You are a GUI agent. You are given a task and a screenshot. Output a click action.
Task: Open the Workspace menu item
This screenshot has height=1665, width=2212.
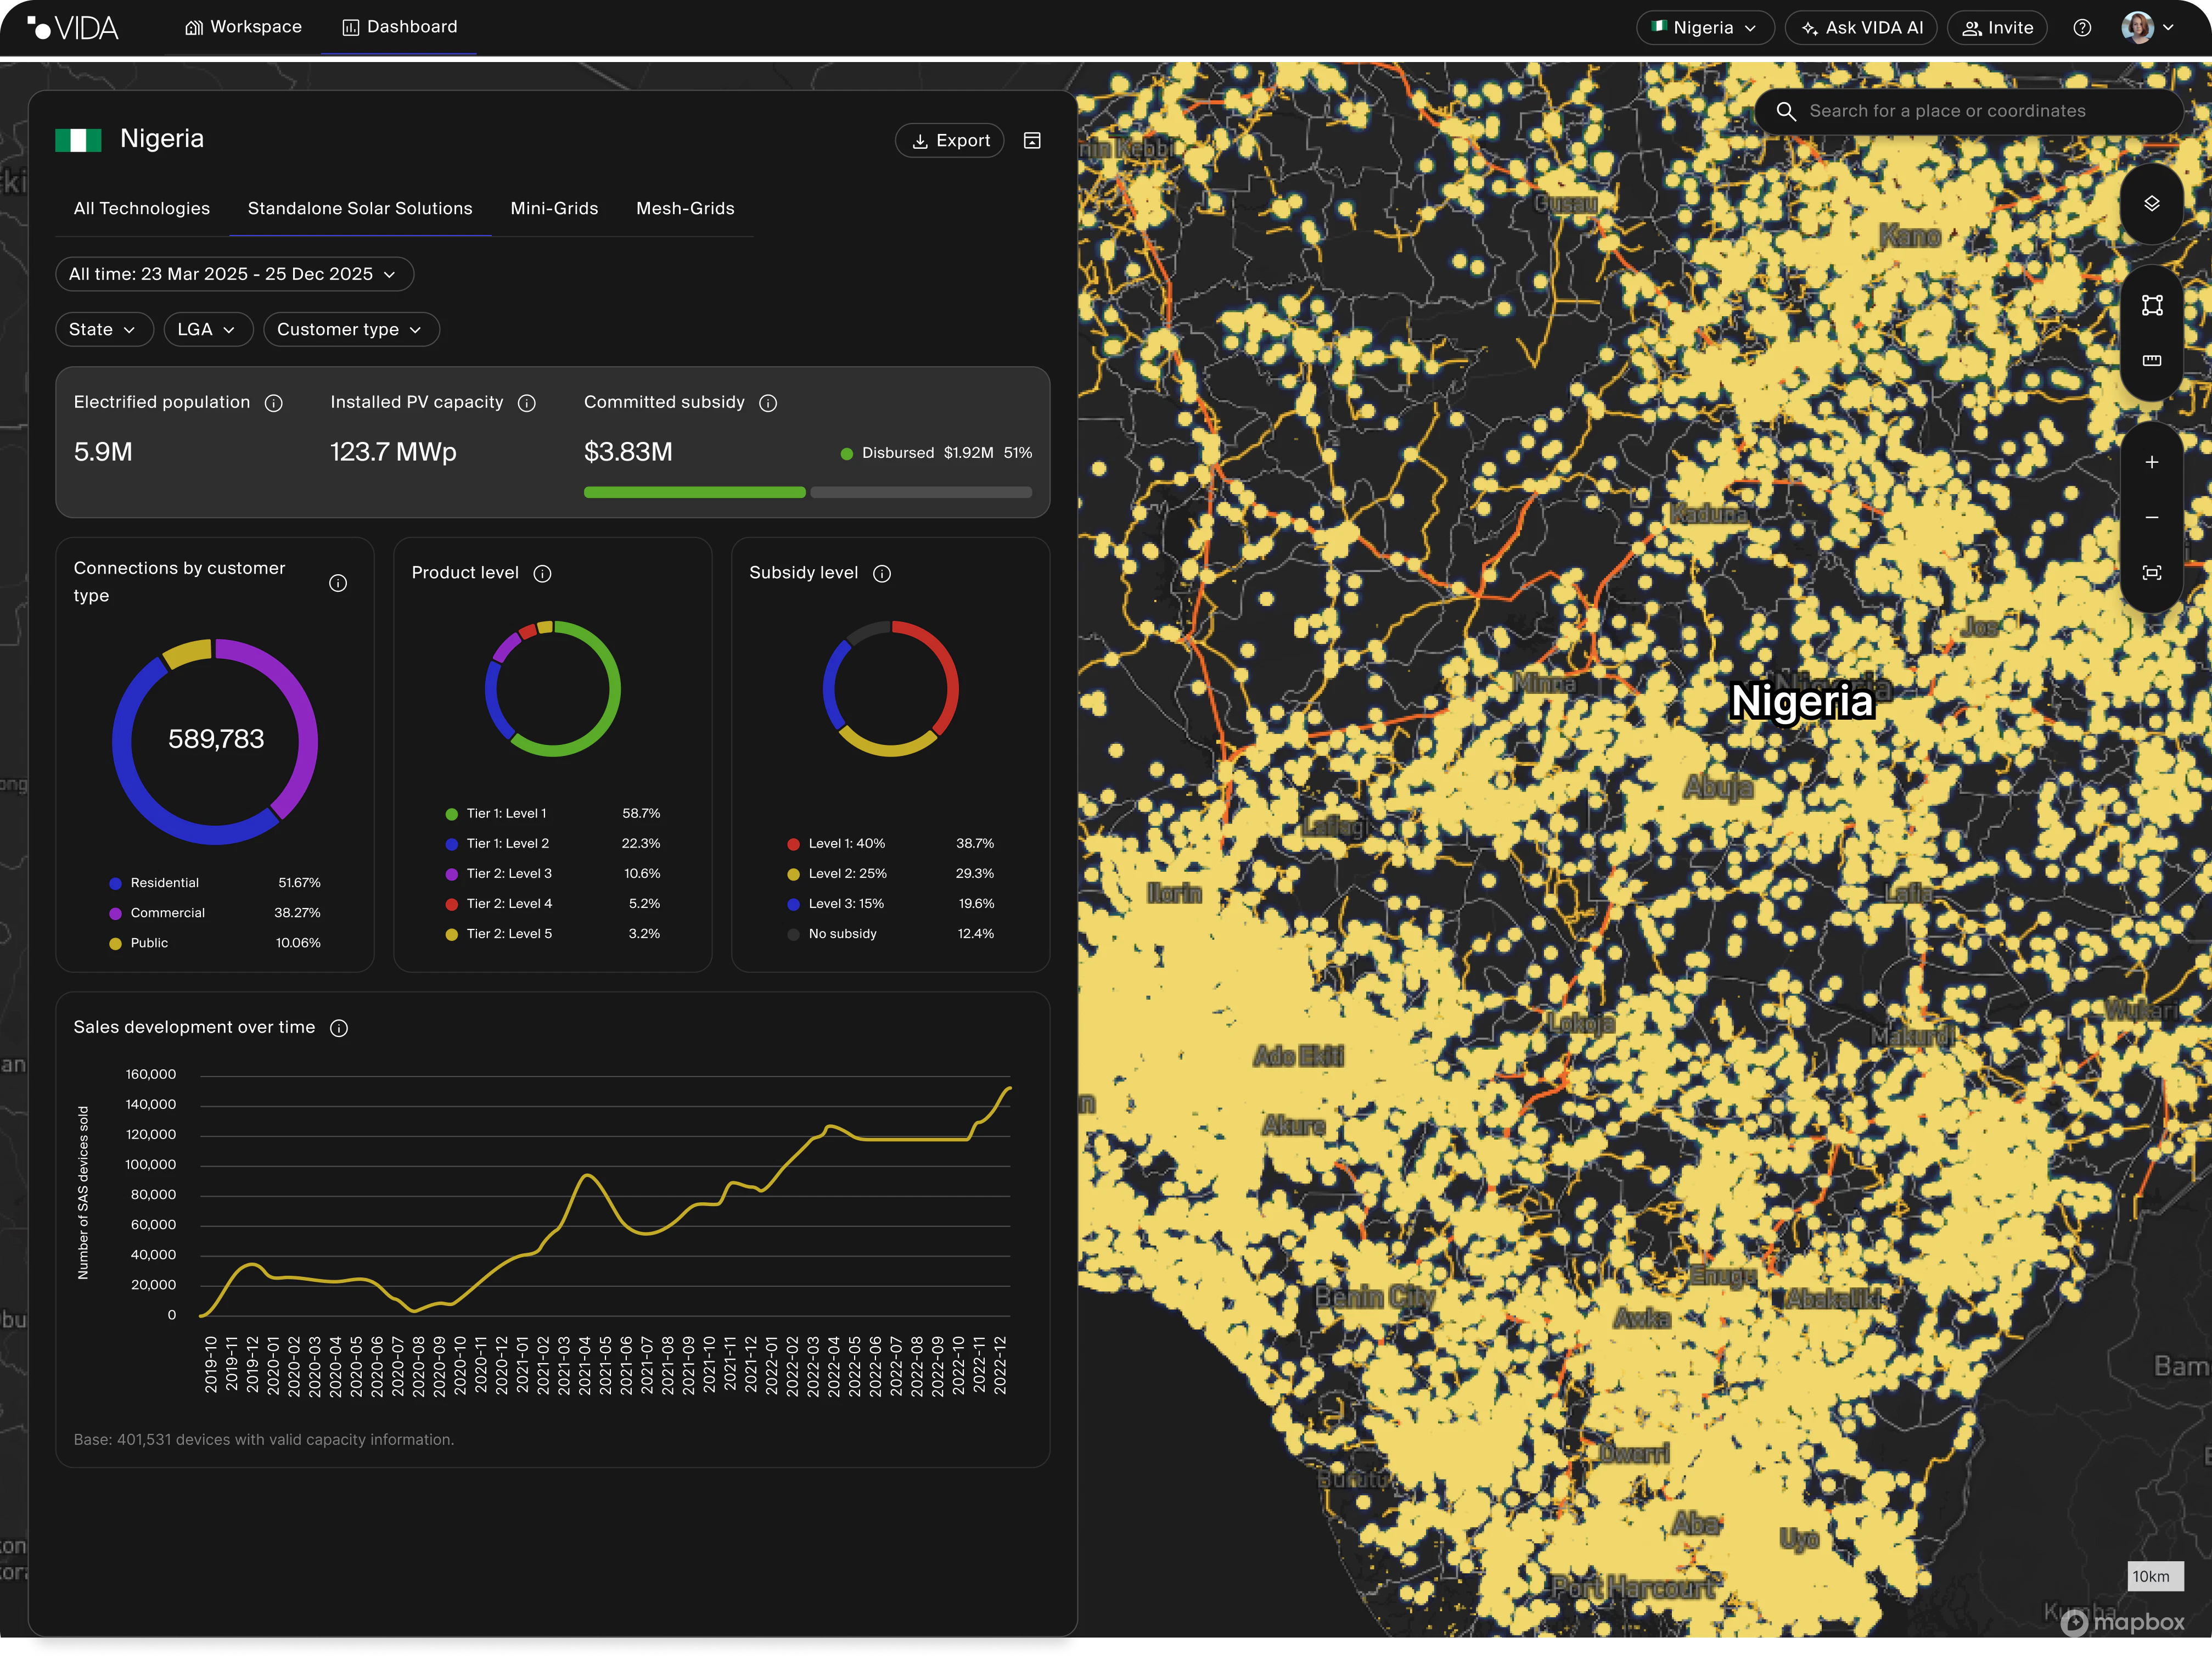(243, 27)
